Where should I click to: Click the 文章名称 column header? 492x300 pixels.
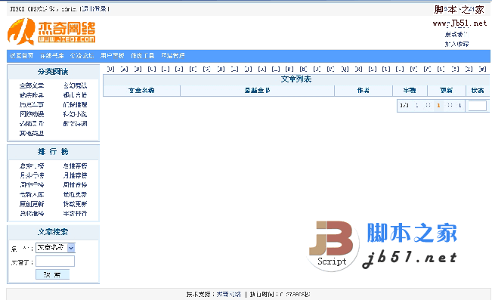141,91
